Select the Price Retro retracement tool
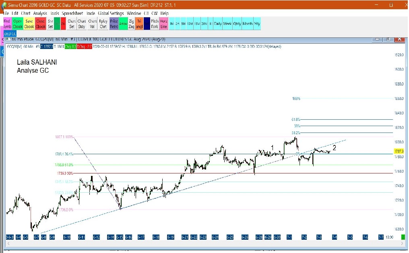The image size is (409, 253). coord(114,24)
